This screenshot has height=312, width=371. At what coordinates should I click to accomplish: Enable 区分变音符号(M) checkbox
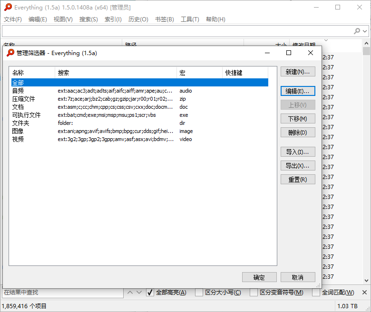[x=254, y=293]
